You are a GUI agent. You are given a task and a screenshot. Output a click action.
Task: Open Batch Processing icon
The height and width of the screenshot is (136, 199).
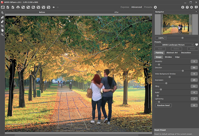33,7
